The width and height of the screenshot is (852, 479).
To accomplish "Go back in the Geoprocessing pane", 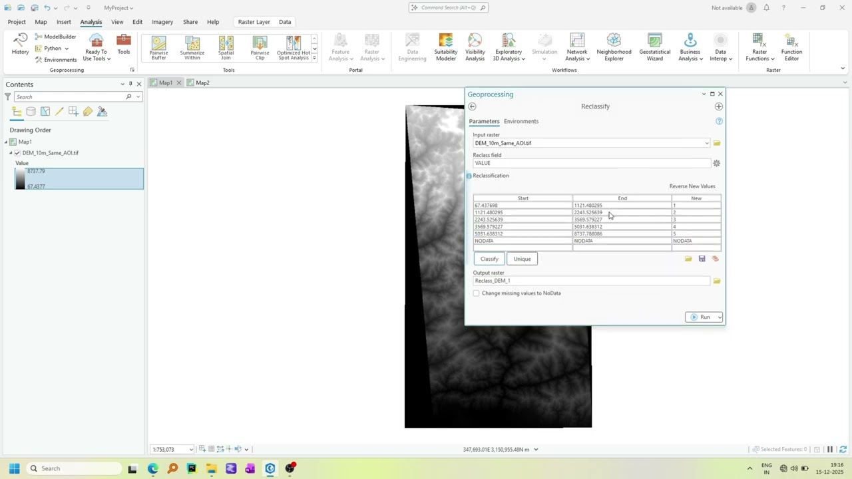I will click(x=472, y=106).
